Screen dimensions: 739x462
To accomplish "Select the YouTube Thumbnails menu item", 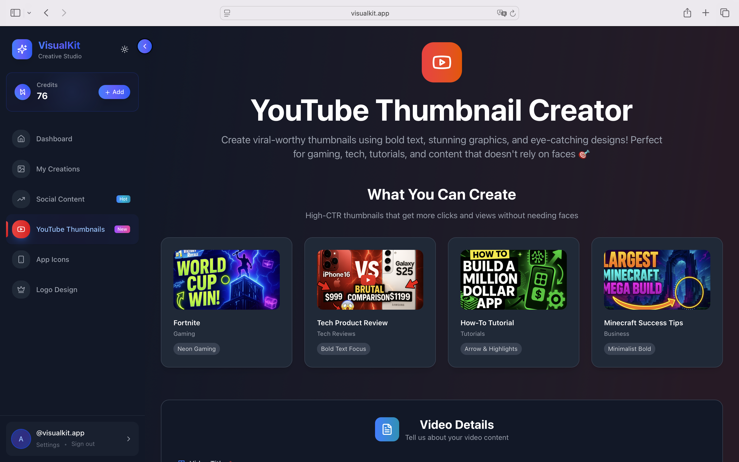I will (x=72, y=229).
